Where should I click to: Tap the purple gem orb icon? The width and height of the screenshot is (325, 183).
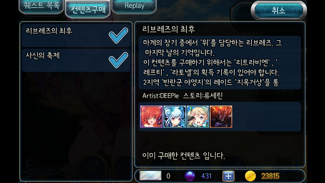tap(190, 176)
